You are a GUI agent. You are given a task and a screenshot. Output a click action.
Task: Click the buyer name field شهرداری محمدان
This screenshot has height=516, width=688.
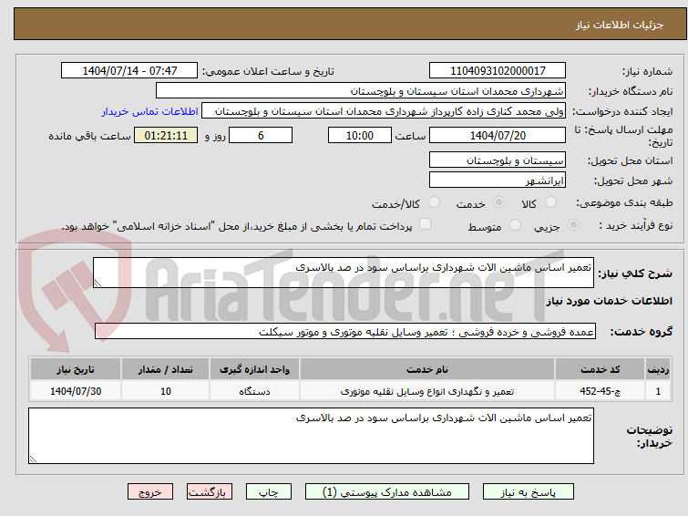[x=361, y=91]
